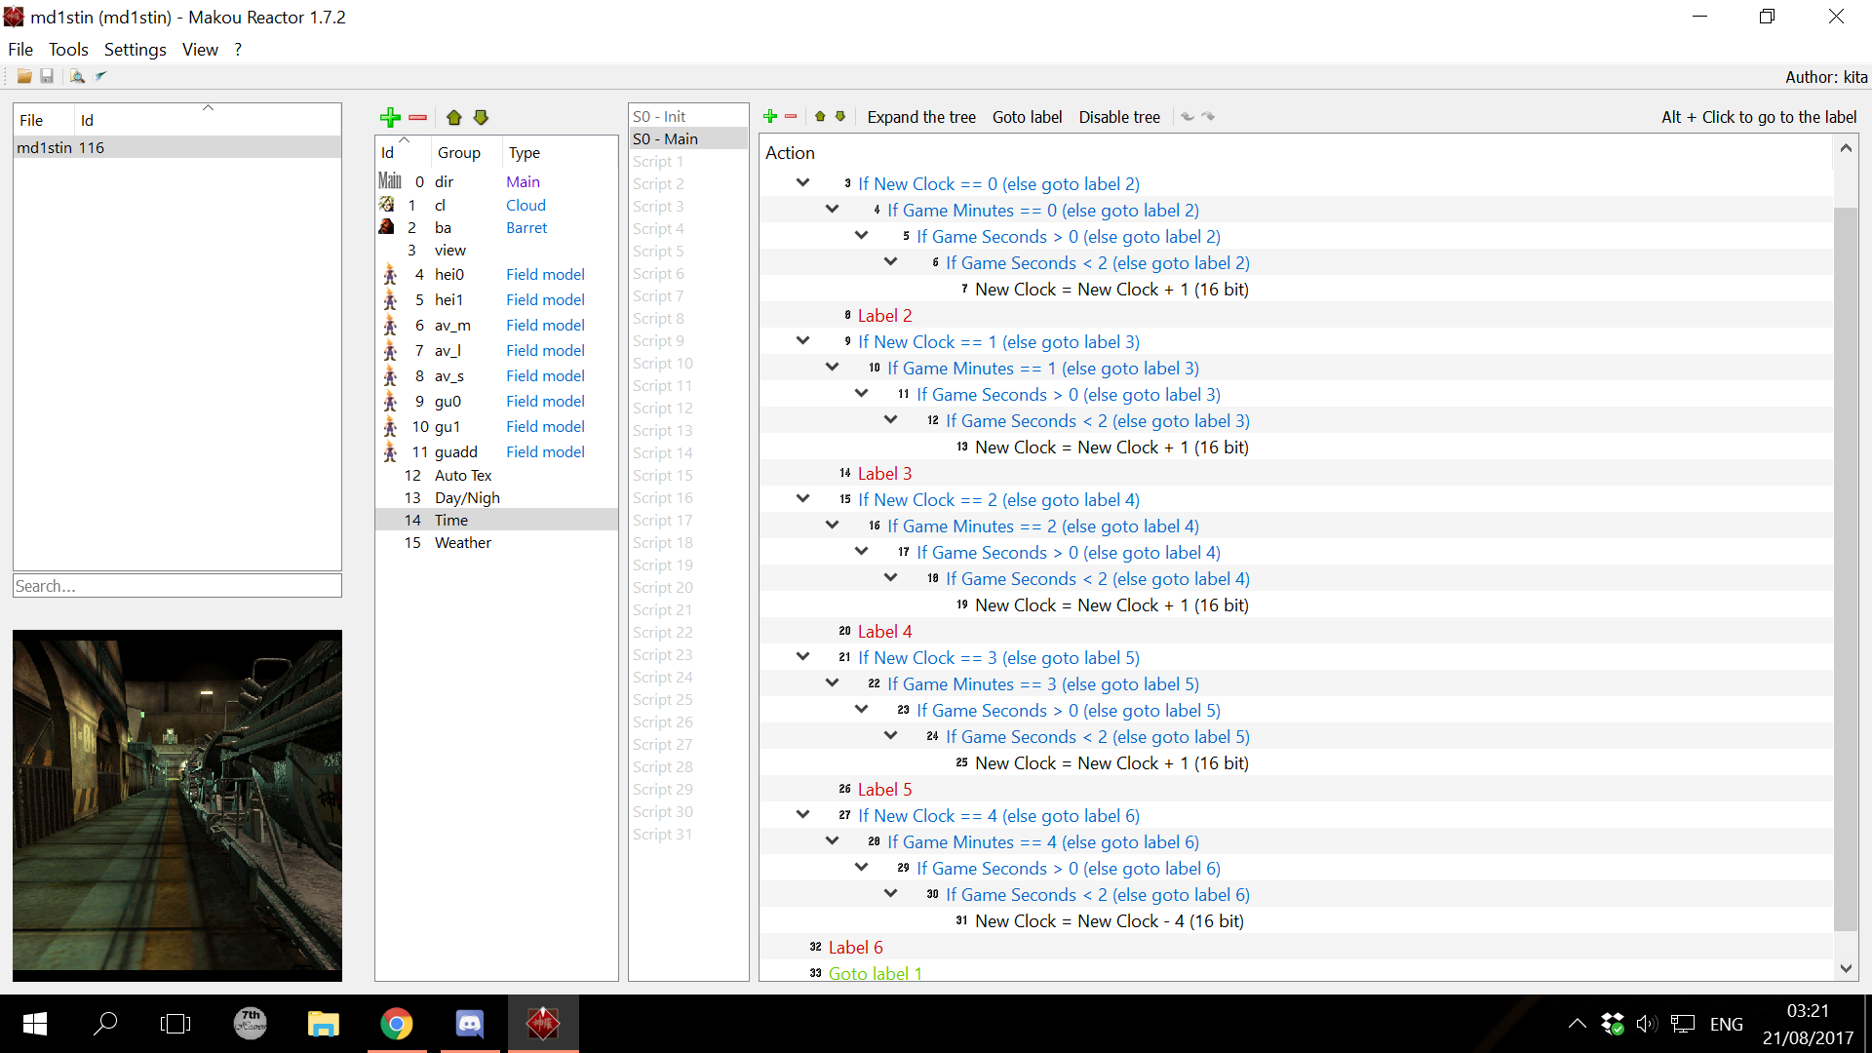Select the 'Day/Nigh' group row
1872x1053 pixels.
click(496, 497)
